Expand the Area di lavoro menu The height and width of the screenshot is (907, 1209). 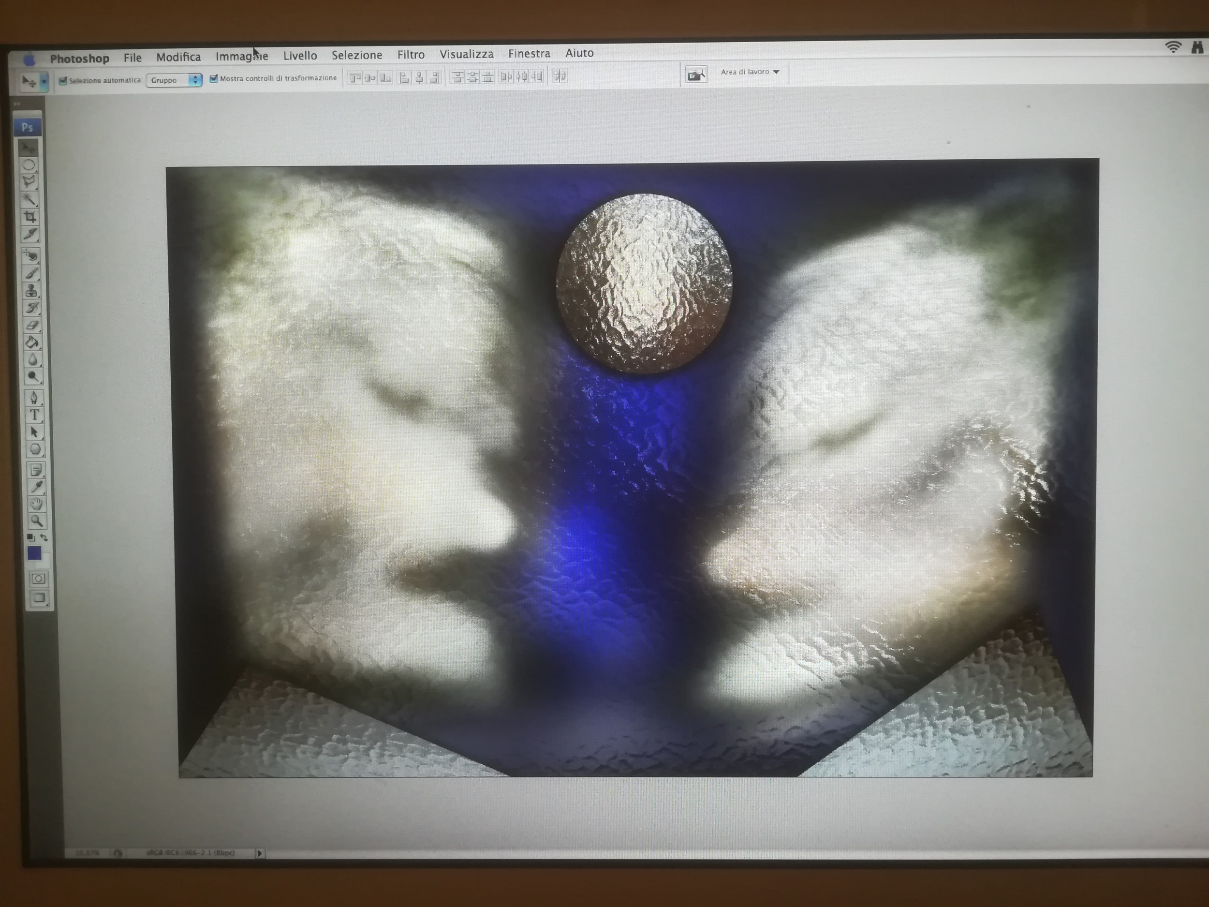[750, 72]
